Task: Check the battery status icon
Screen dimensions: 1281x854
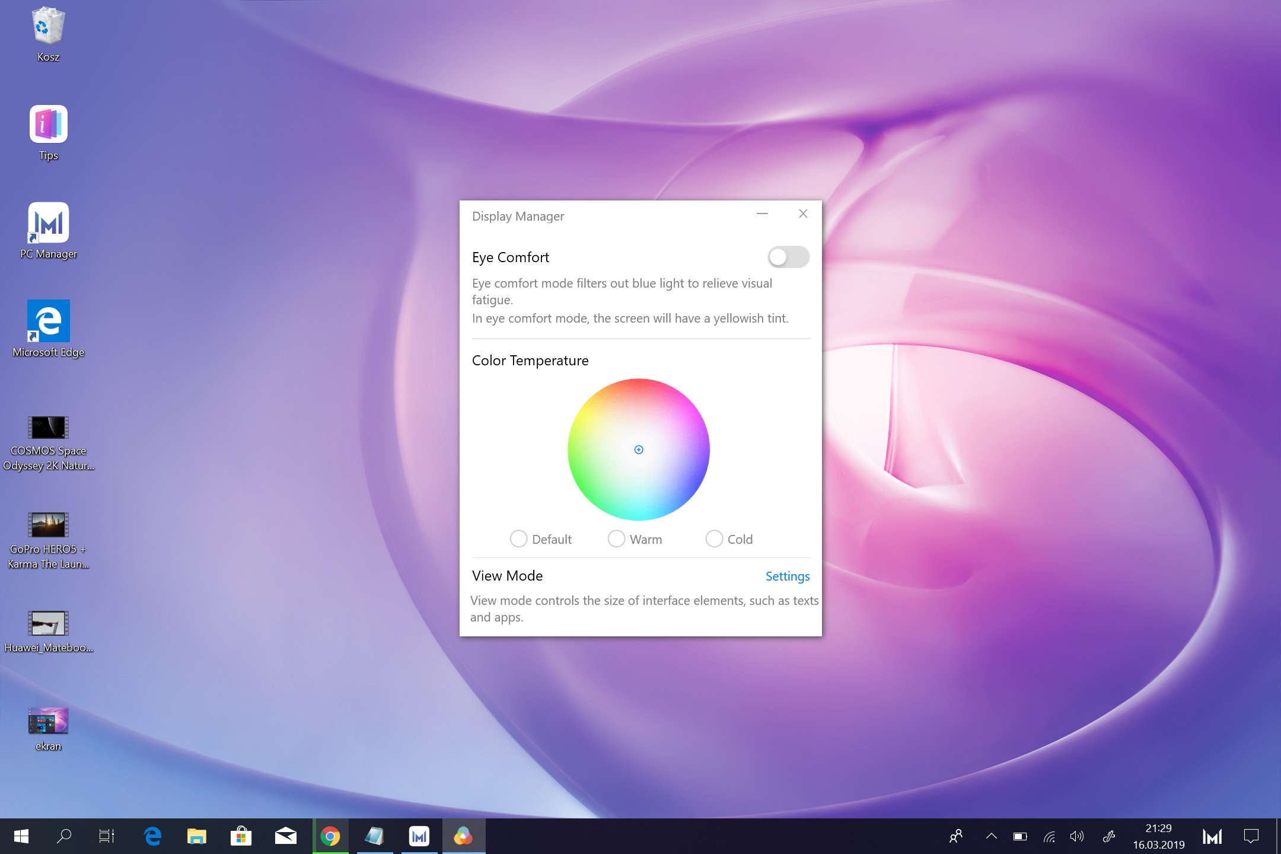Action: point(1020,836)
